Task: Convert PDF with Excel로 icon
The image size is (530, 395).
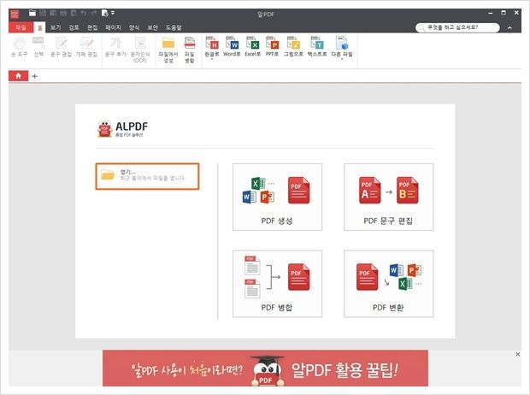Action: (x=252, y=47)
